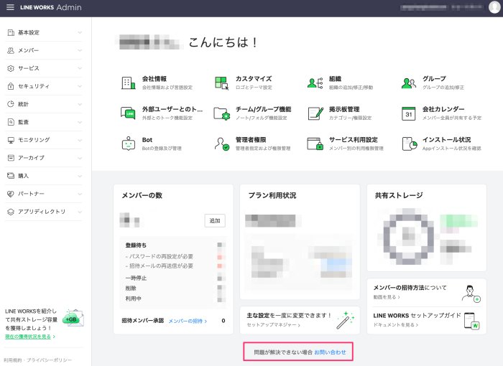
Task: Open the 会社情報 building icon
Action: click(129, 83)
